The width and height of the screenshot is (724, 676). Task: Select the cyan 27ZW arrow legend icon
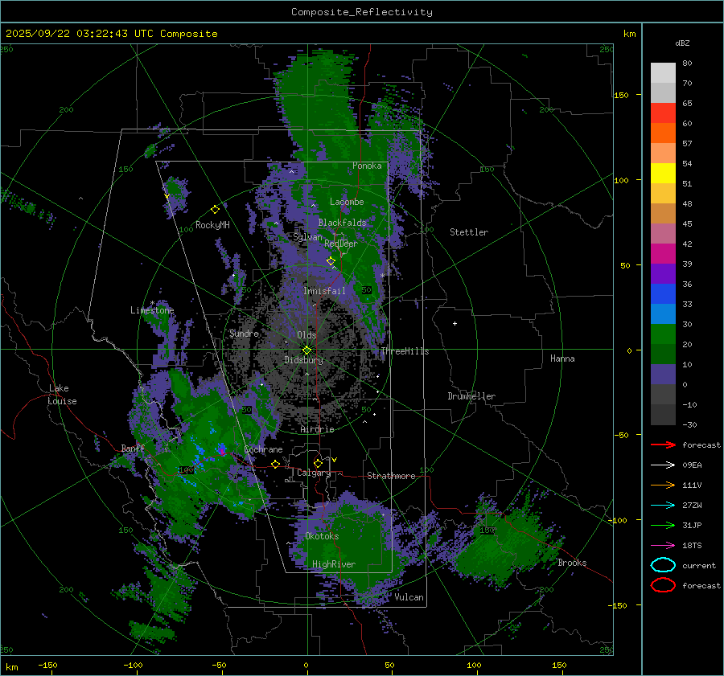(x=662, y=505)
